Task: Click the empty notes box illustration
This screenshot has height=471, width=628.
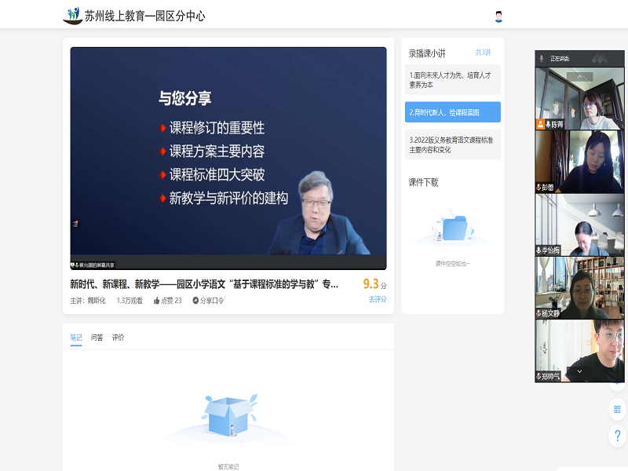Action: pyautogui.click(x=228, y=417)
